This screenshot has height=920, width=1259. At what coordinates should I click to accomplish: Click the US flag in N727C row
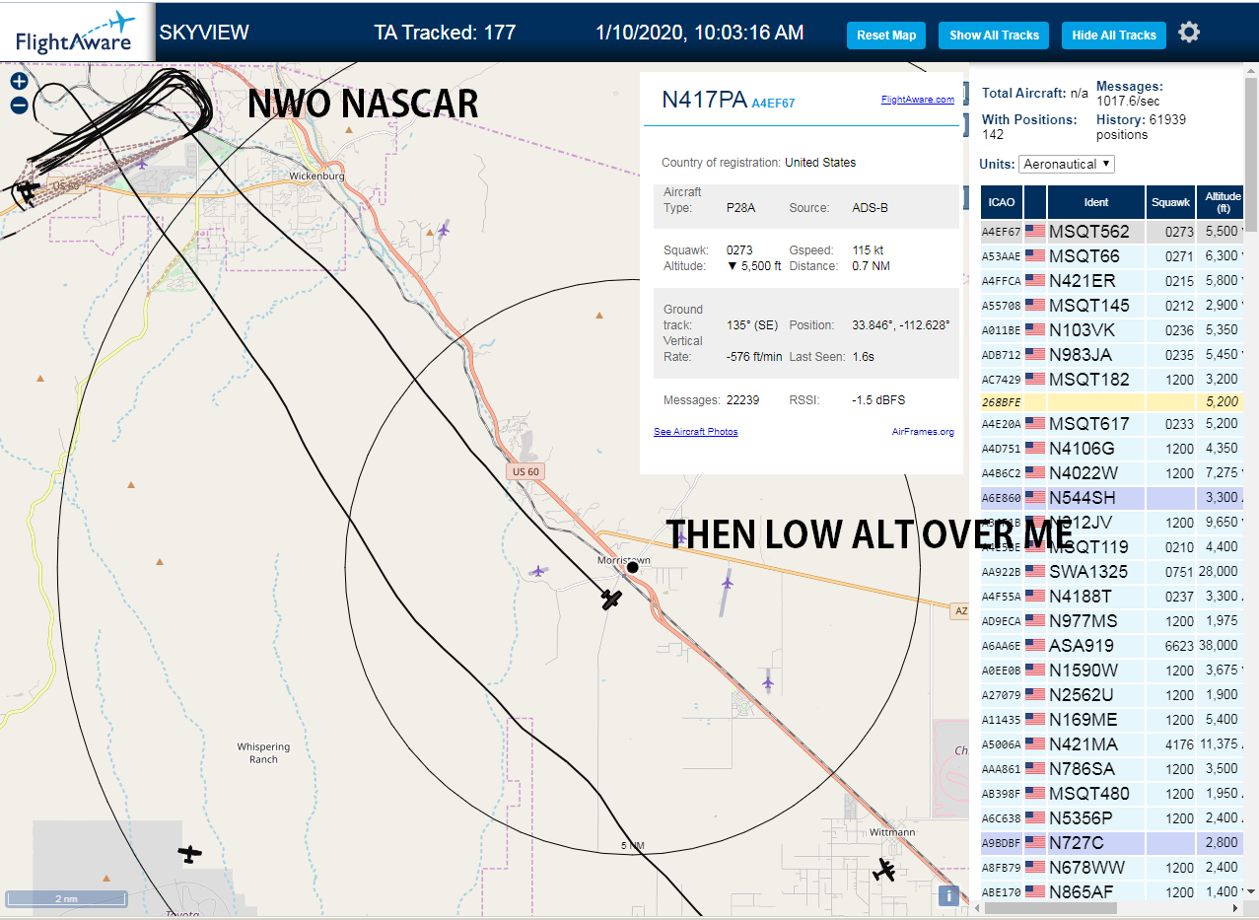coord(1035,843)
